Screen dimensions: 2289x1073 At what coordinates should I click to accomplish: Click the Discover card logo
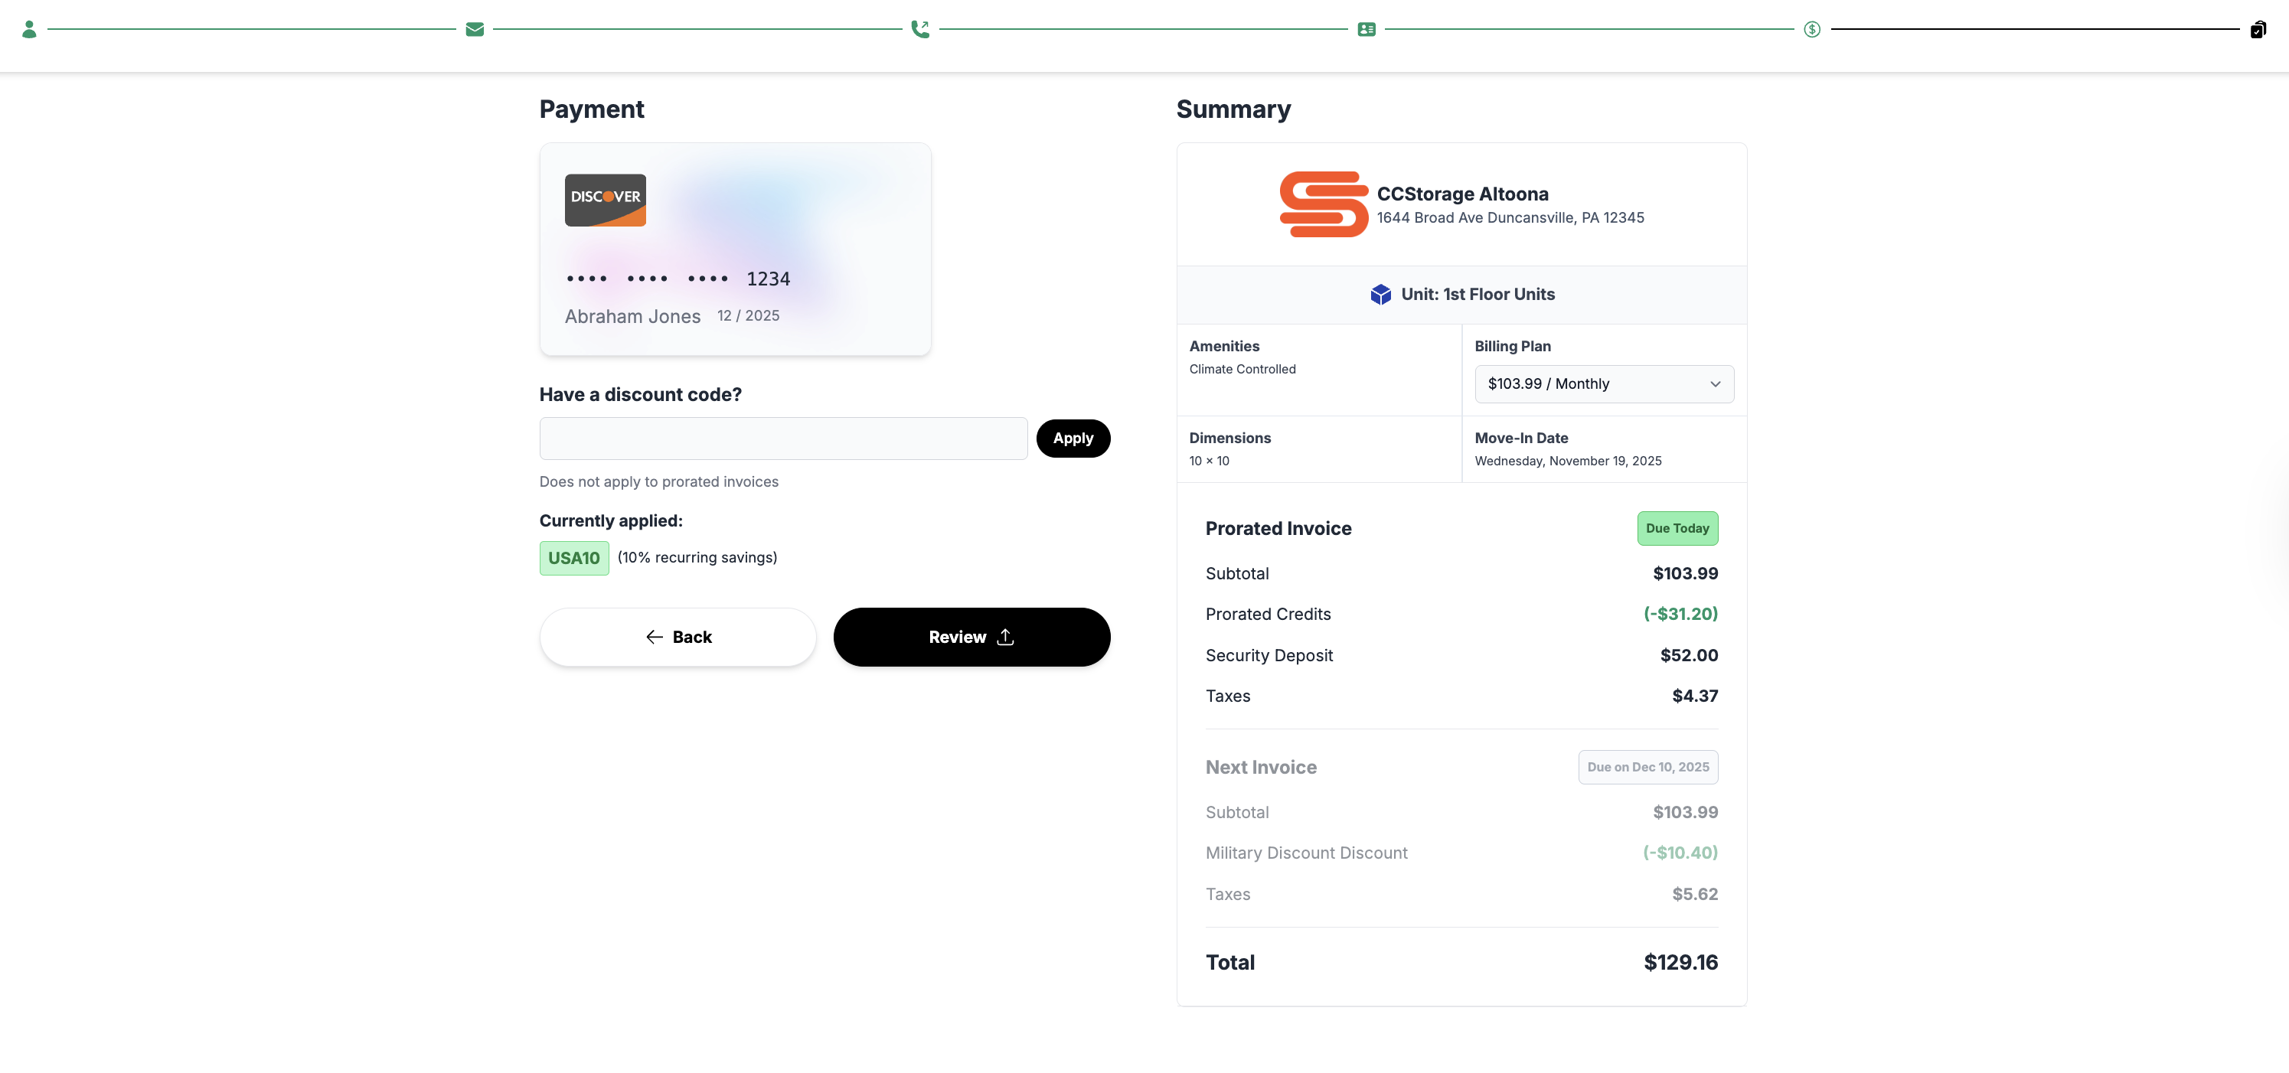[x=605, y=200]
